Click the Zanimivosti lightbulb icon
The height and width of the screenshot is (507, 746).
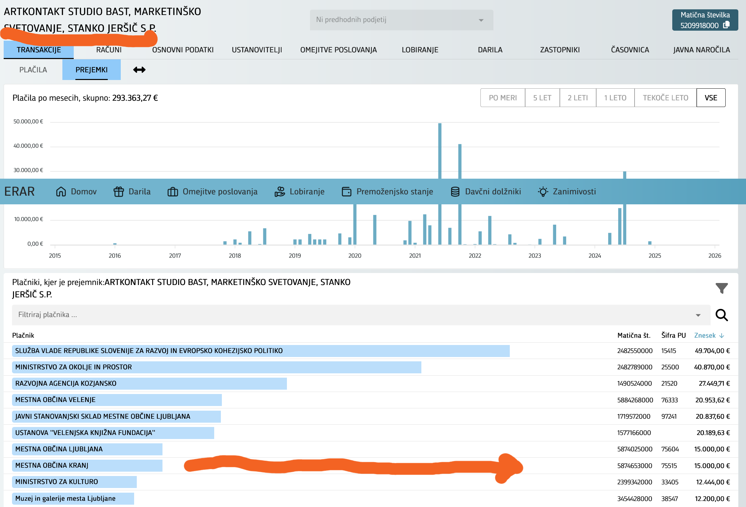543,192
